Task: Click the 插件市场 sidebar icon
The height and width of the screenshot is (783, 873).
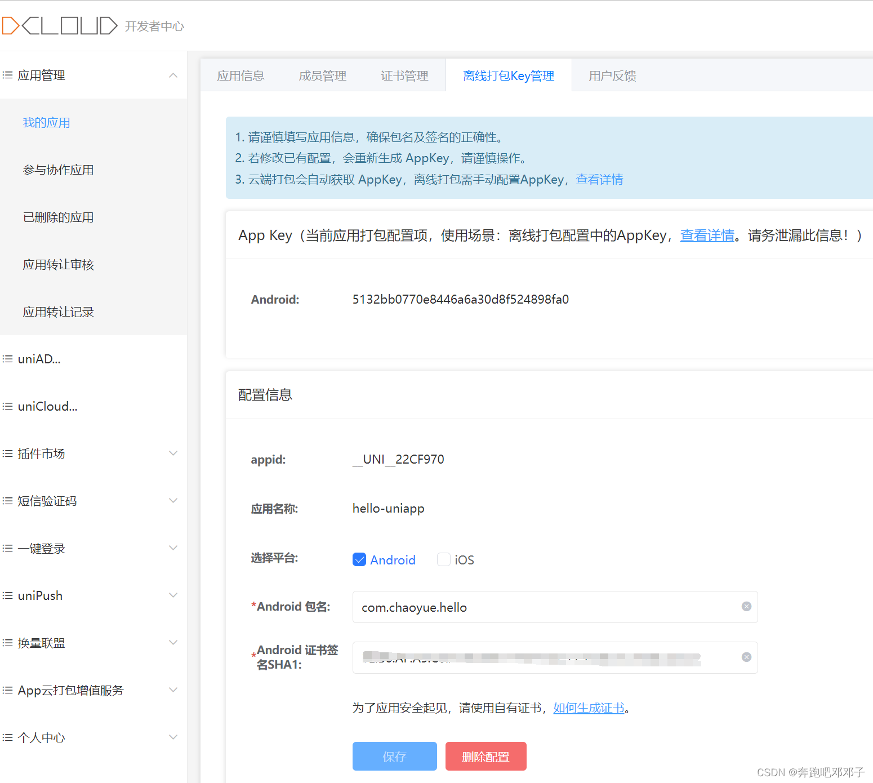Action: [x=8, y=453]
